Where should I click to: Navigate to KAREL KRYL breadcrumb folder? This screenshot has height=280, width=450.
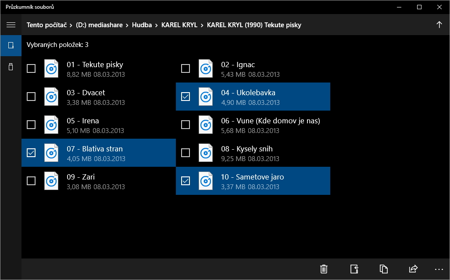point(179,25)
